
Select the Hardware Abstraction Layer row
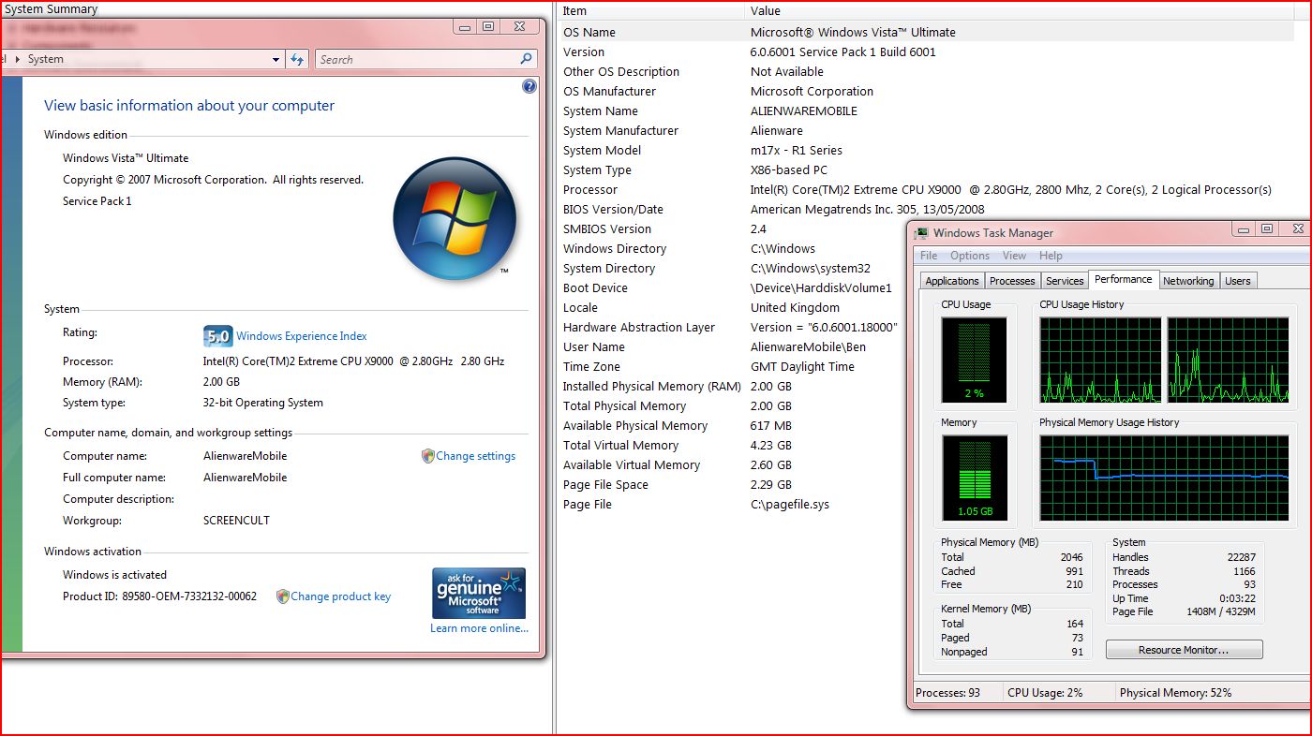tap(733, 327)
